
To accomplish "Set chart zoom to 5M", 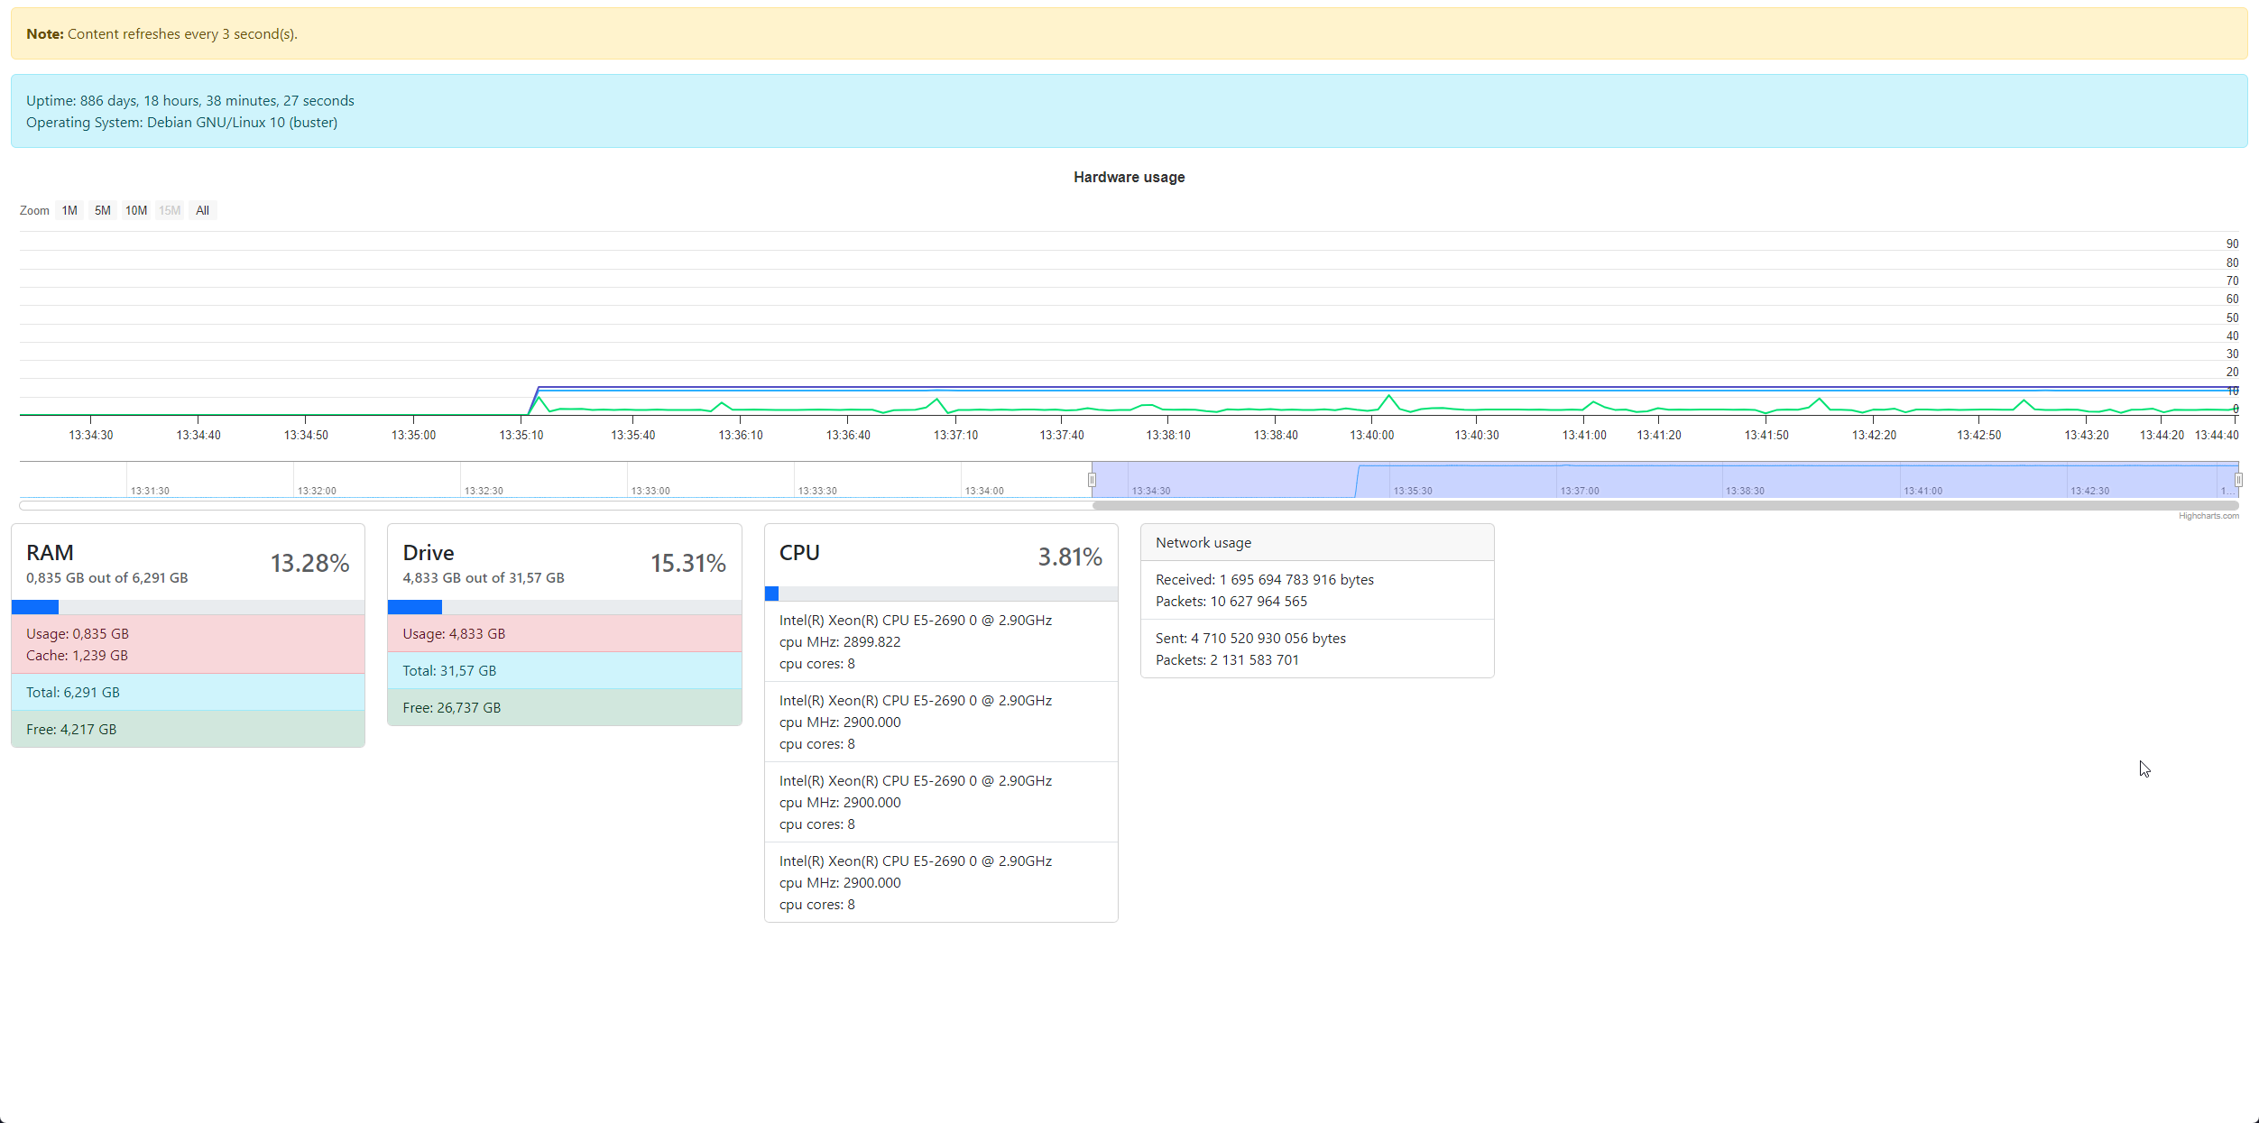I will (x=103, y=210).
